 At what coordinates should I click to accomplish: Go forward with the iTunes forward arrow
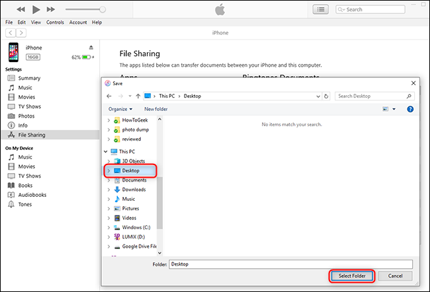point(21,33)
